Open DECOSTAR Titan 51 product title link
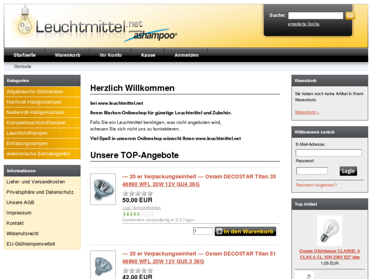The height and width of the screenshot is (279, 372). (x=199, y=257)
